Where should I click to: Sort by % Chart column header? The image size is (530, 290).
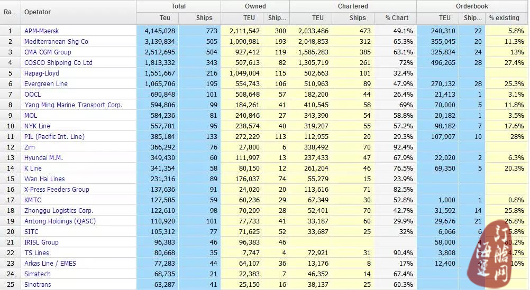coord(396,18)
